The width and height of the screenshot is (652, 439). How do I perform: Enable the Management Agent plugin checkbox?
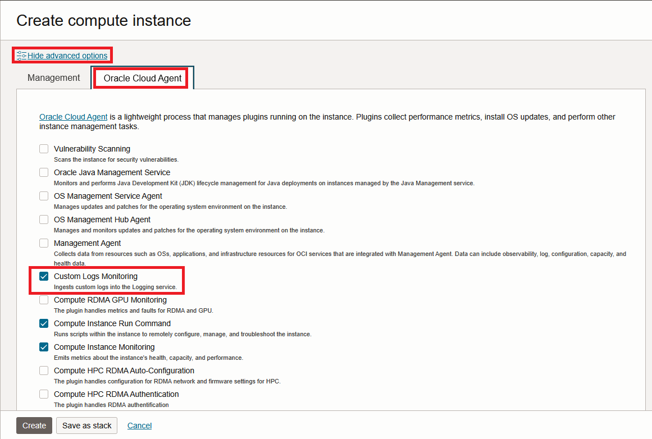pos(44,243)
